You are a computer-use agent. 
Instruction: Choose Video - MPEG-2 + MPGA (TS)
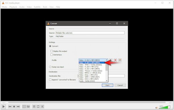point(92,73)
